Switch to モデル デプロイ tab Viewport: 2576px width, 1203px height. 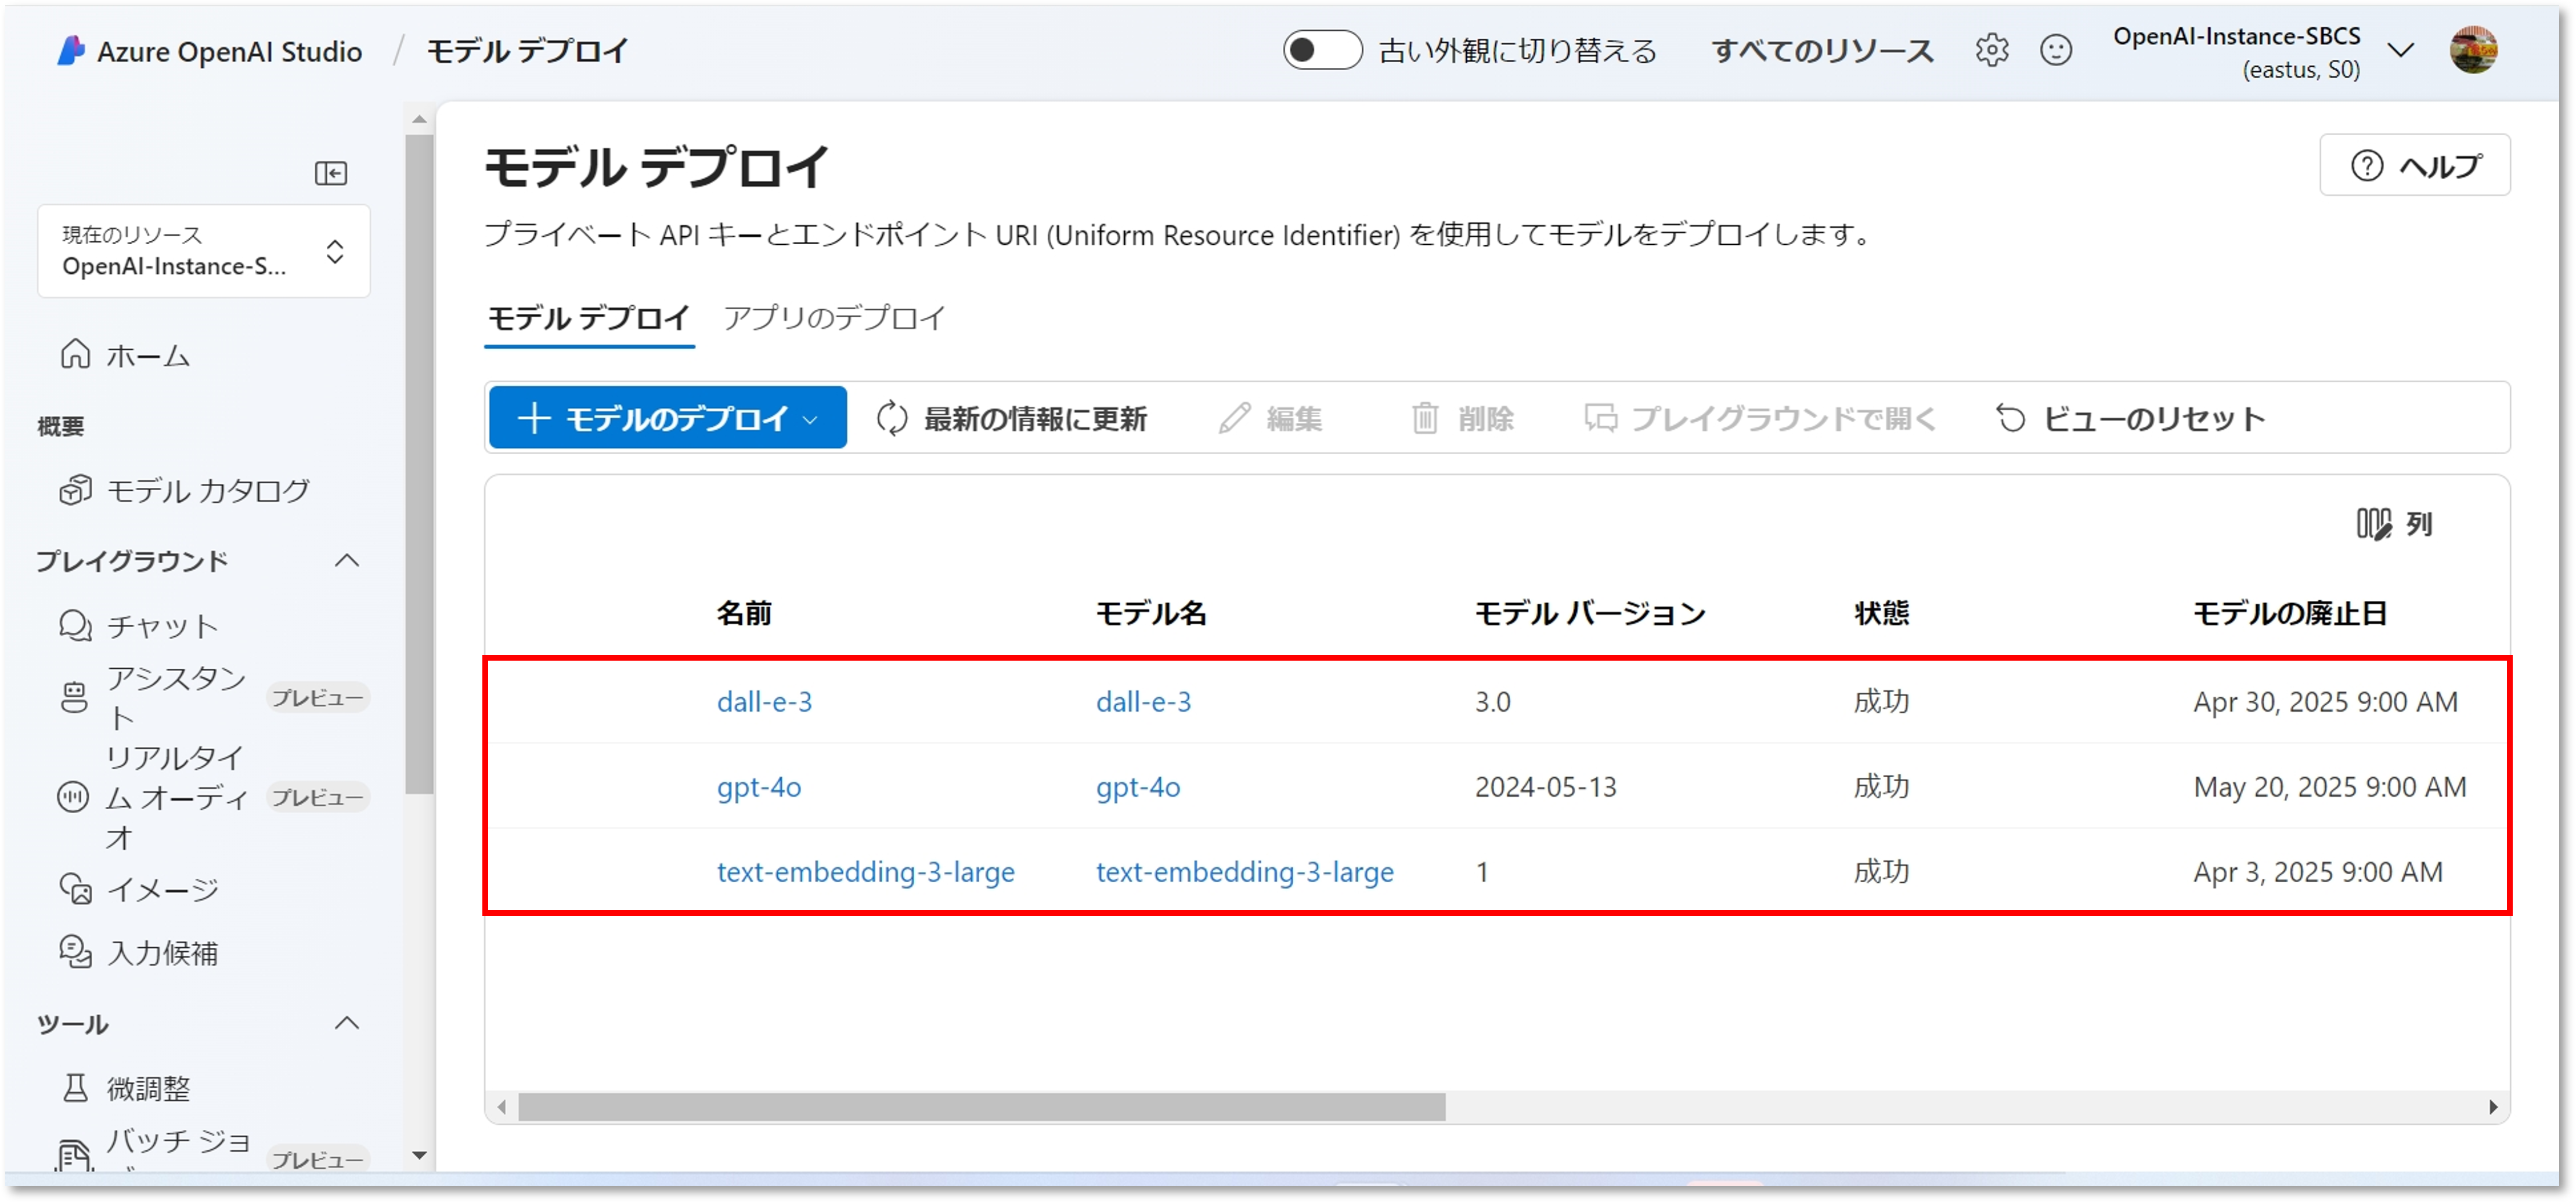(589, 318)
